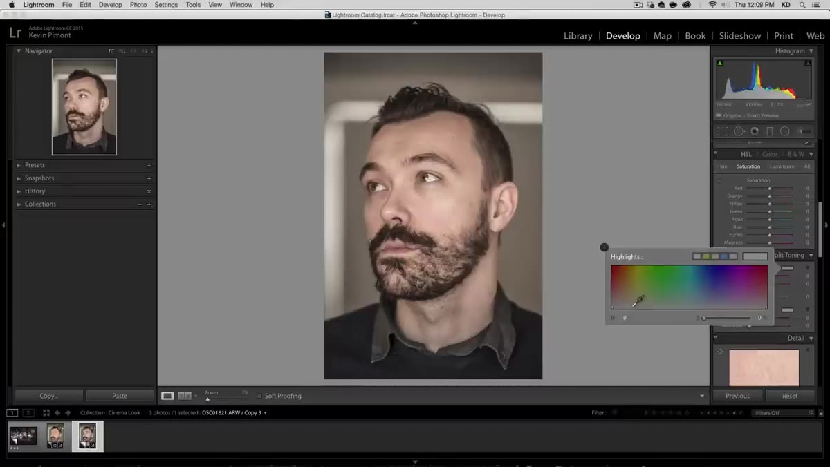Open Grid view from filmstrip bar
Image resolution: width=830 pixels, height=467 pixels.
tap(46, 412)
